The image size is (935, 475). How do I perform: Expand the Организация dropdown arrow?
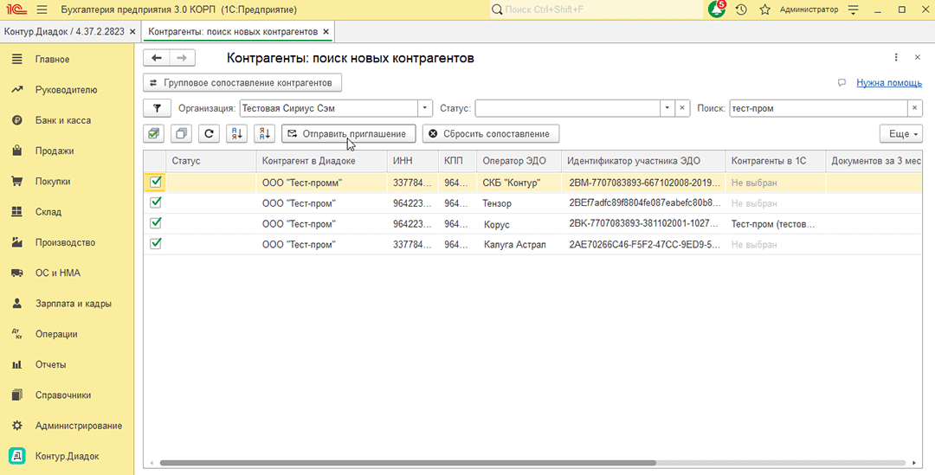point(424,108)
